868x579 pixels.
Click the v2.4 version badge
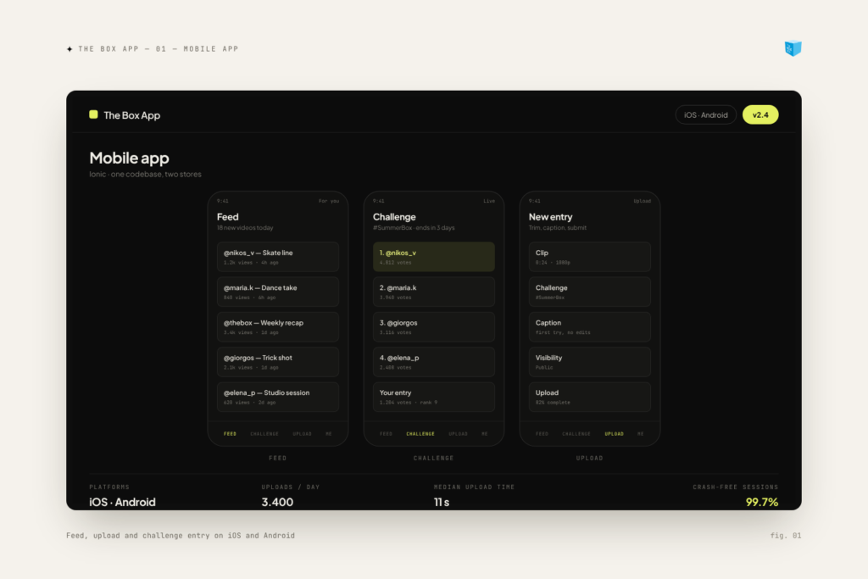(x=760, y=115)
